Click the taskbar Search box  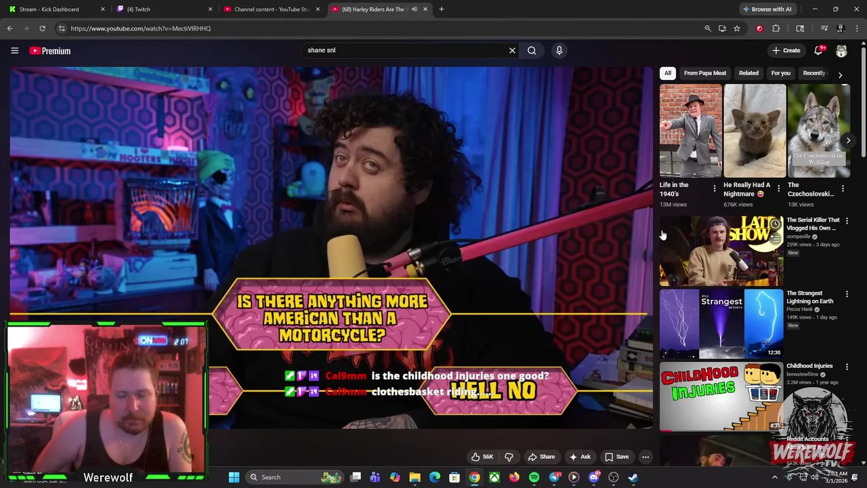coord(295,477)
